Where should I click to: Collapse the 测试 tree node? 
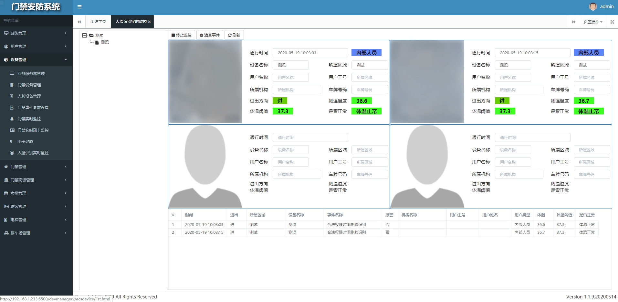pos(85,36)
